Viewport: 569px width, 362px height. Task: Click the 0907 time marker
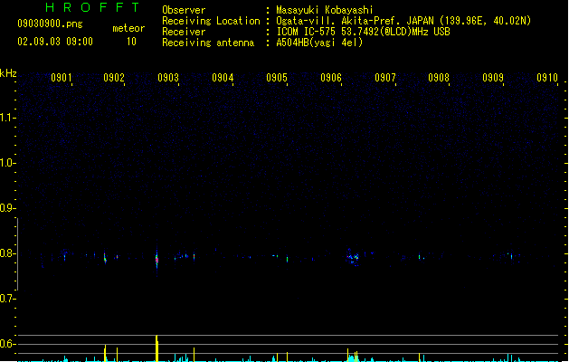tap(385, 78)
